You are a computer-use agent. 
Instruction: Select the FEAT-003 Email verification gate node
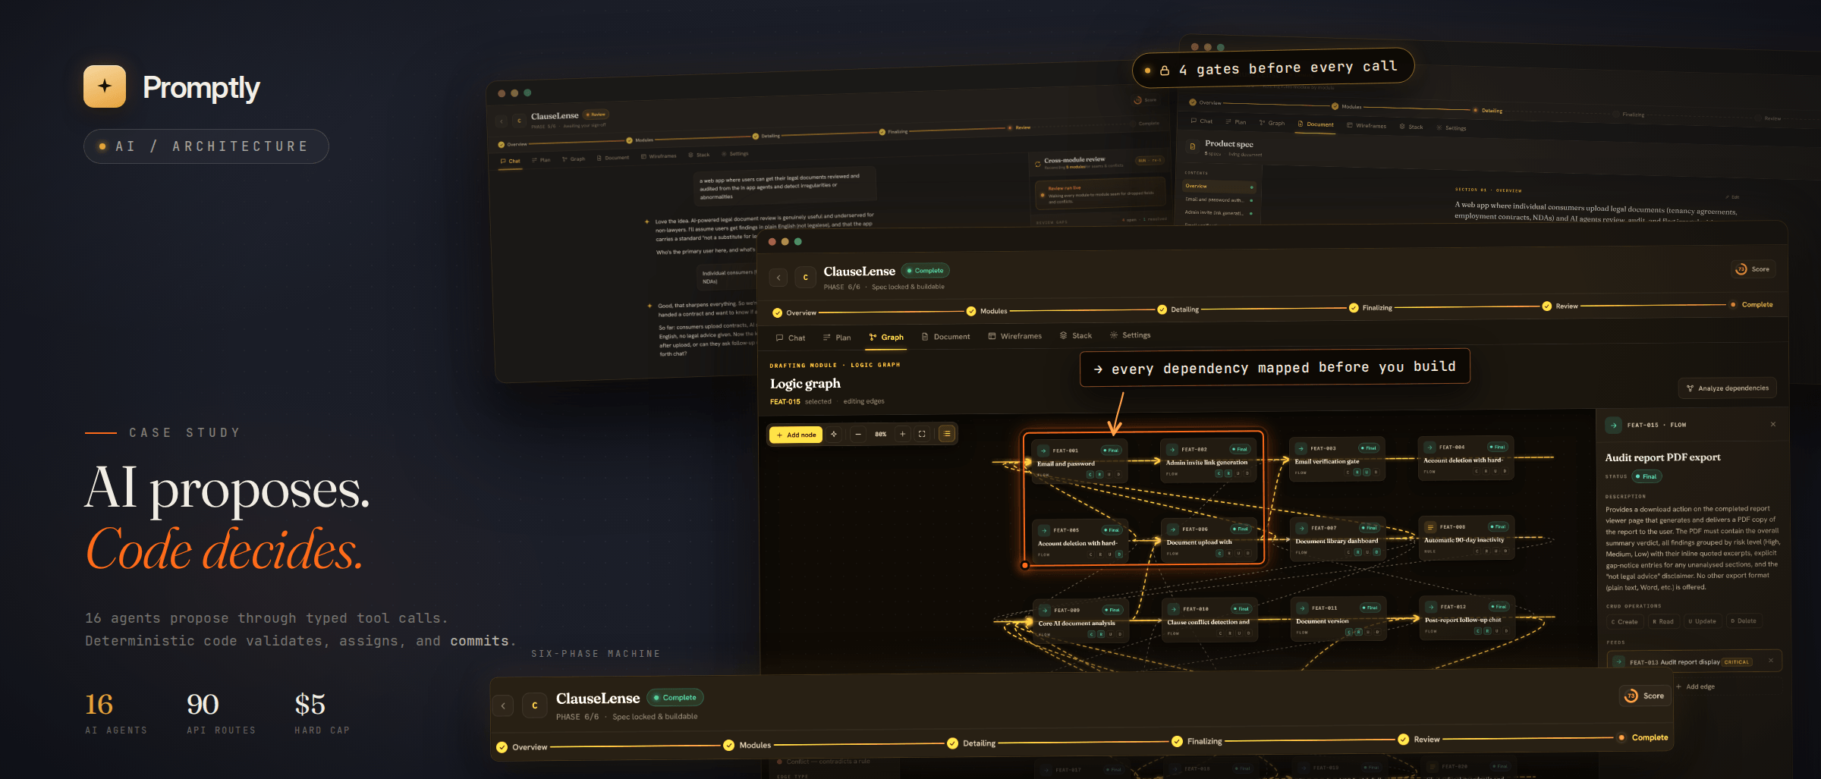point(1338,460)
